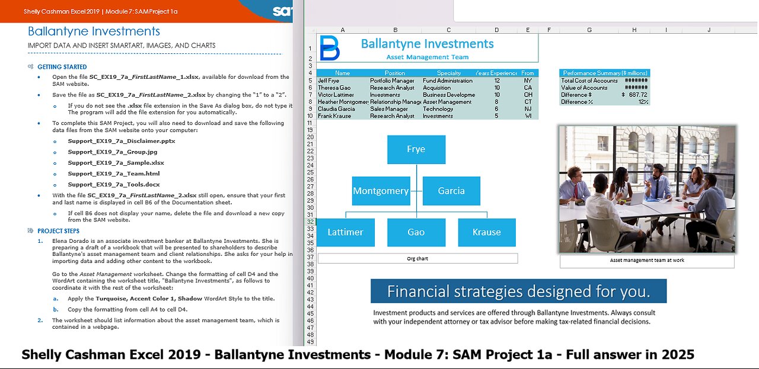The image size is (759, 369).
Task: Click the Ballantyne Investments document title in the instructions
Action: pos(94,31)
